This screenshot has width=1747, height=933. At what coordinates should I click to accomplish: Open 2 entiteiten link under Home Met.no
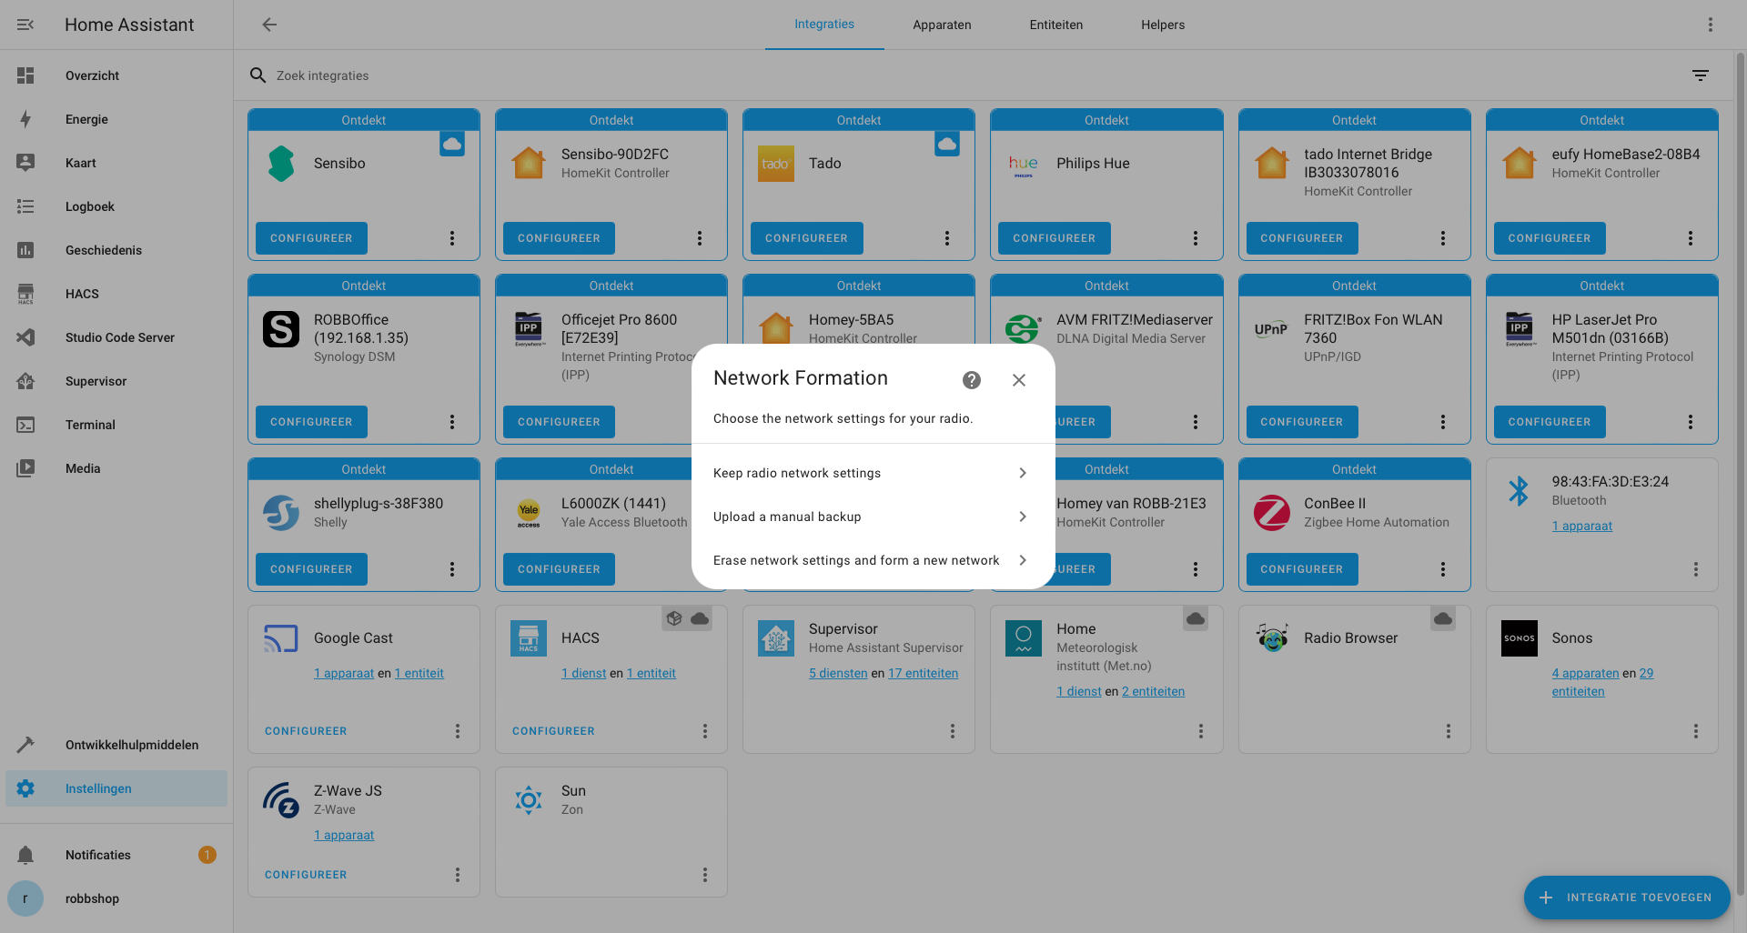(1153, 691)
